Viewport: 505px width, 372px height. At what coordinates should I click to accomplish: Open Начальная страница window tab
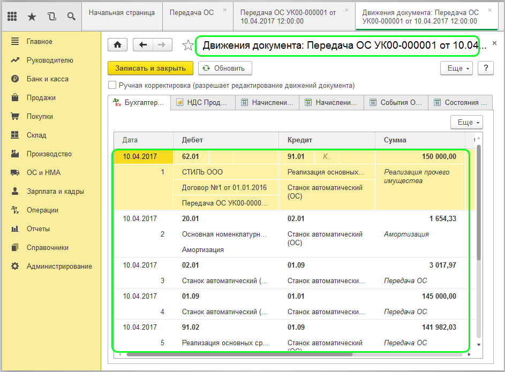[x=122, y=17]
